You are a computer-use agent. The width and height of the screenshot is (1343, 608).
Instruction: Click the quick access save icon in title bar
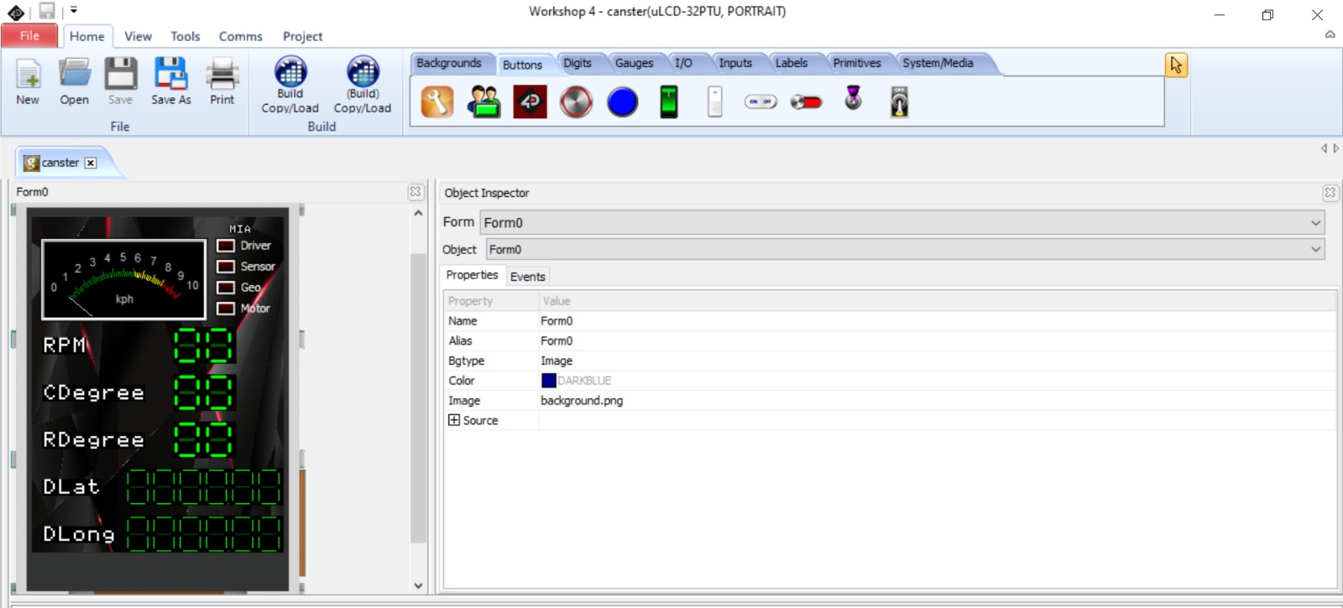coord(47,11)
